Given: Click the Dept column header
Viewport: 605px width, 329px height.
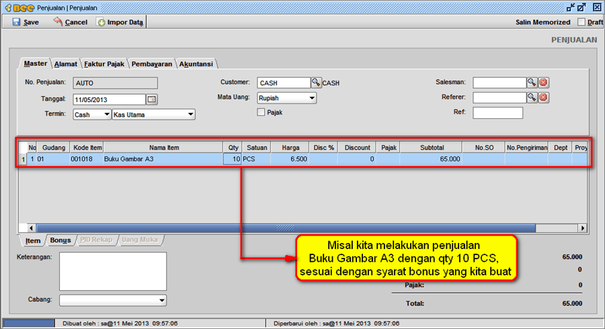Looking at the screenshot, I should (560, 148).
